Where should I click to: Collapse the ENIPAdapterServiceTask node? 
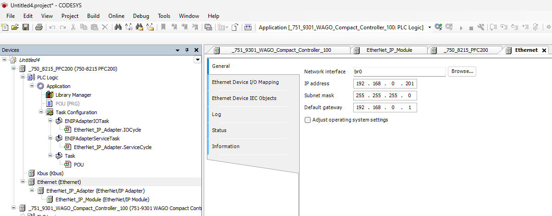coord(50,138)
